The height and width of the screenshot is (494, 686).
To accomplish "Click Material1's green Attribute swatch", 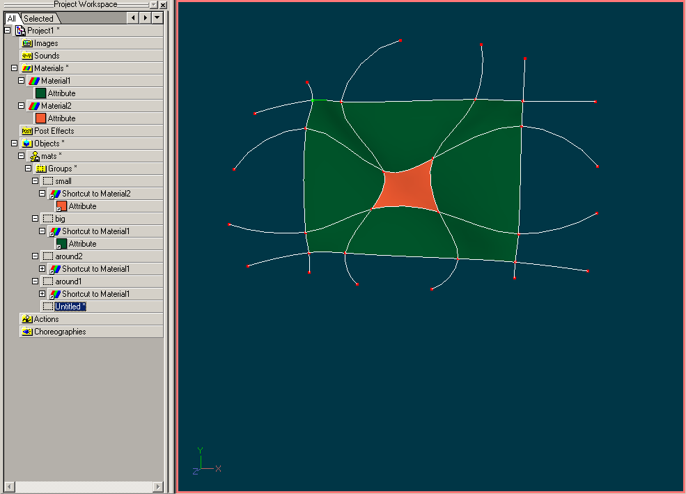I will tap(40, 93).
